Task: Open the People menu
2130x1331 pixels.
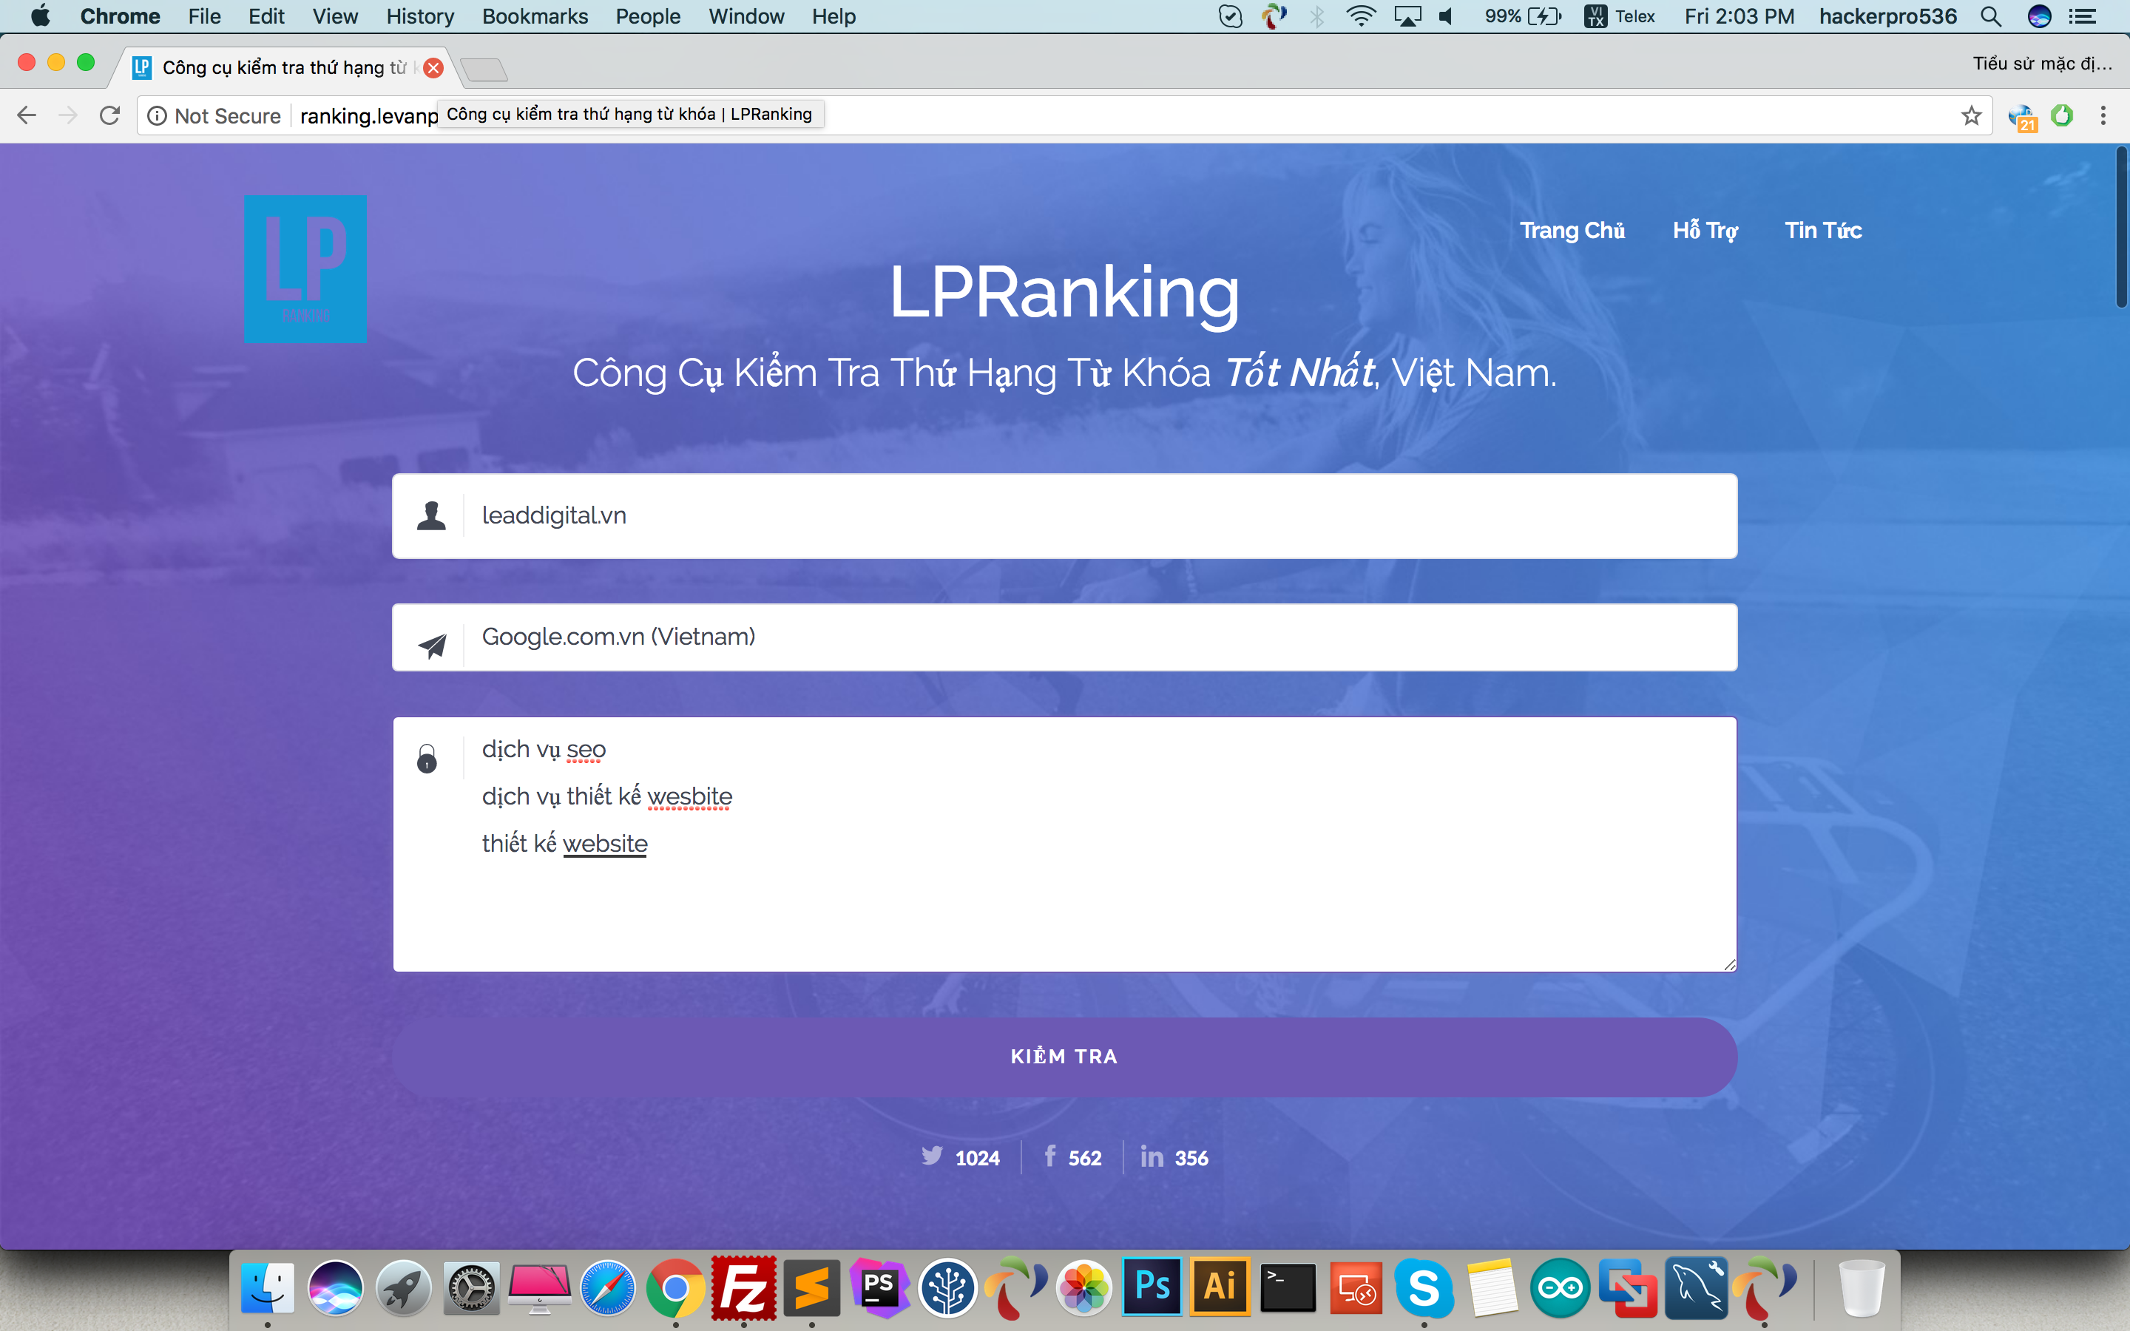Action: coord(648,17)
